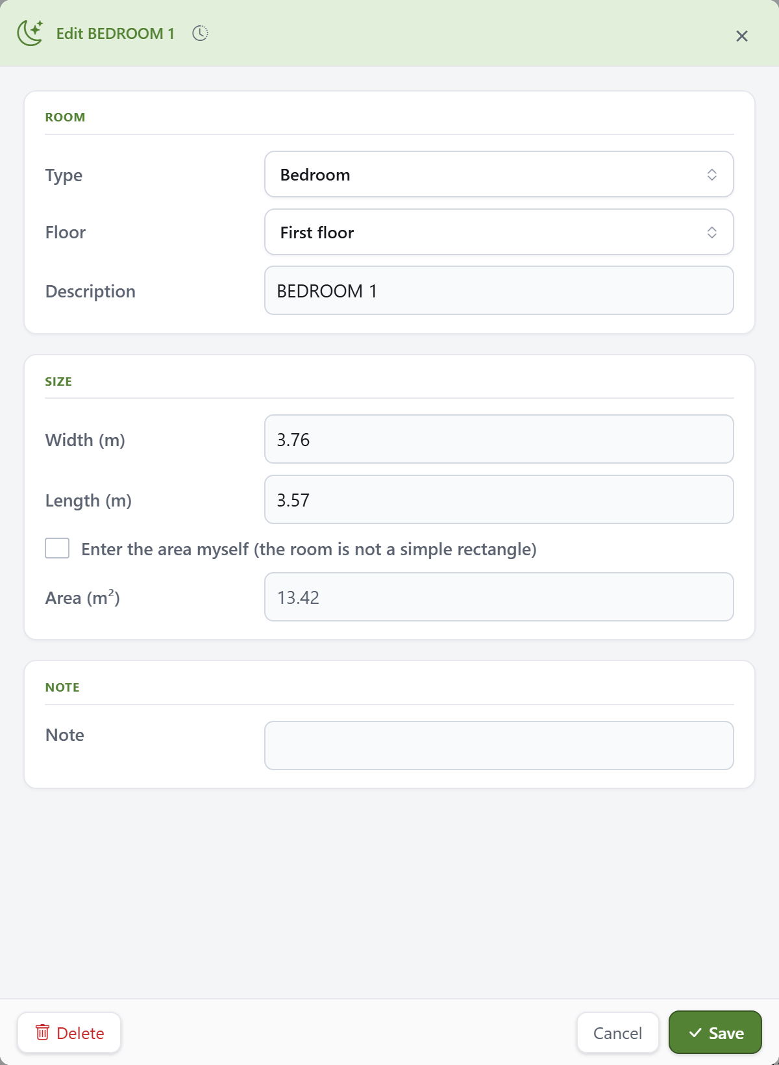Click the Length (m) label

tap(88, 501)
